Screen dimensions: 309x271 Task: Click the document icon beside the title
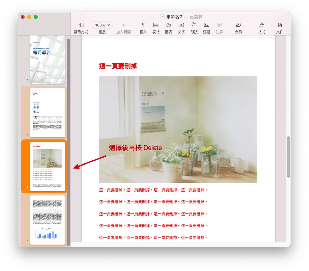(162, 17)
